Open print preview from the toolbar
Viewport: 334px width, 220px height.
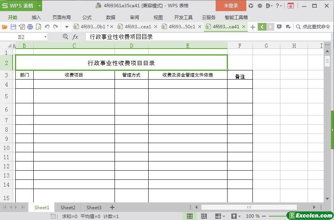click(x=39, y=27)
